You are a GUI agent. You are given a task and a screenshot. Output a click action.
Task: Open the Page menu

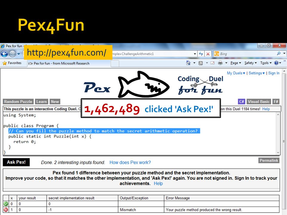click(236, 63)
